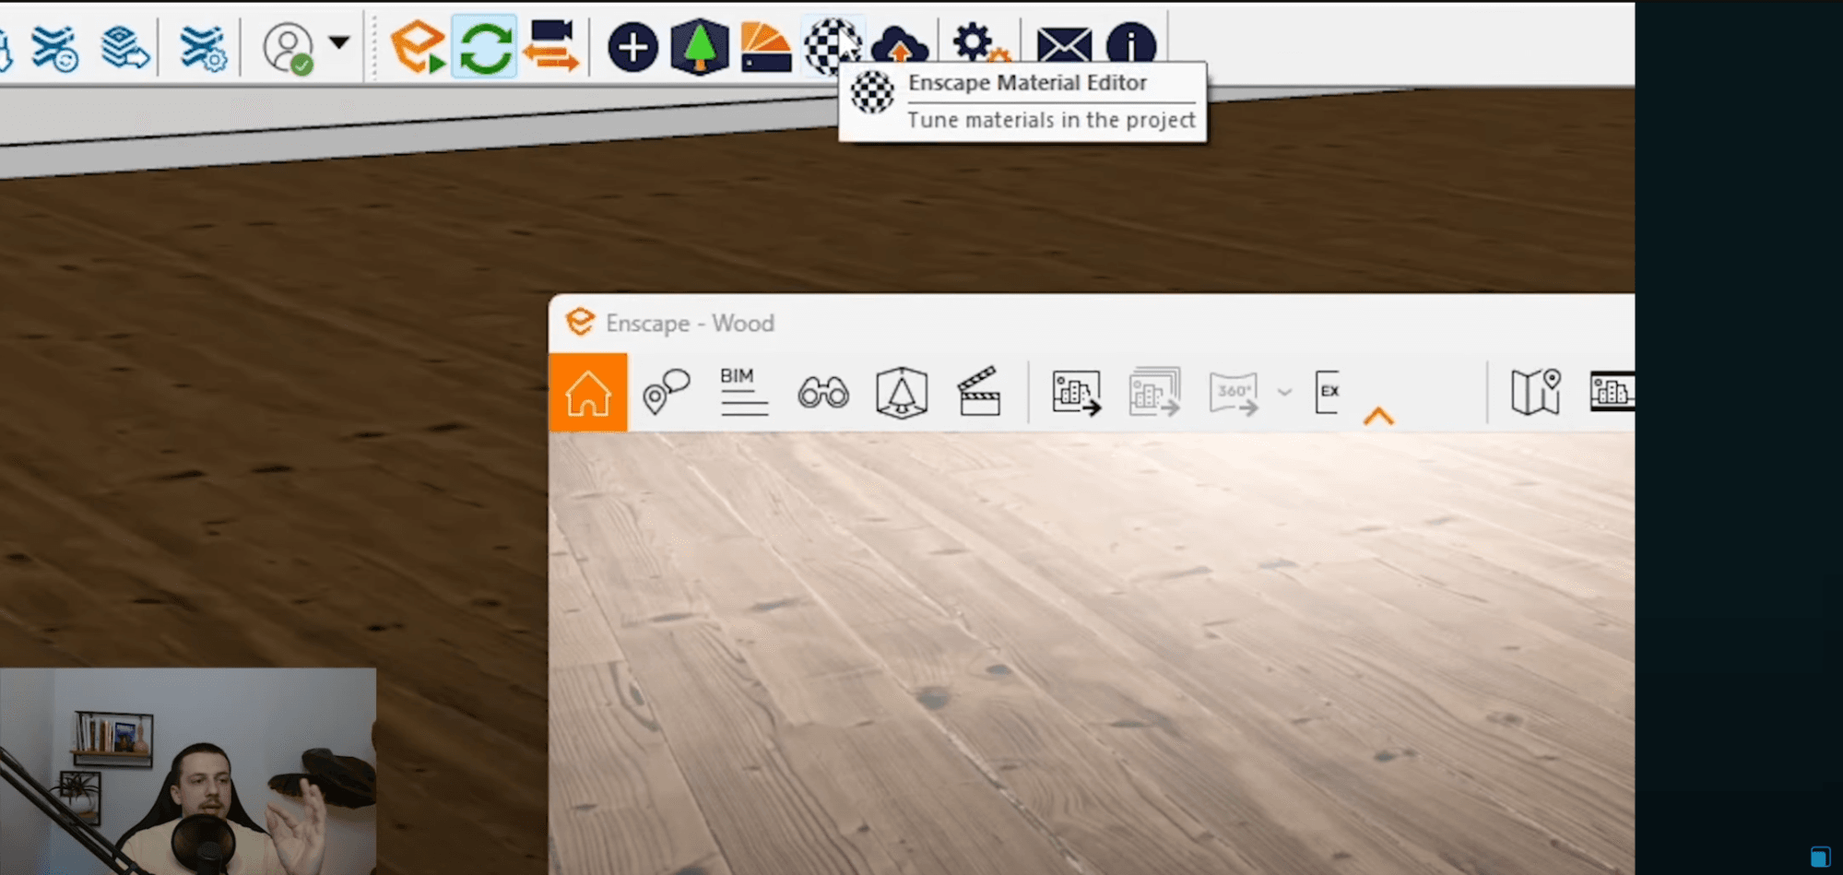Screen dimensions: 1843x875
Task: Open View Management pin icon
Action: tap(666, 392)
